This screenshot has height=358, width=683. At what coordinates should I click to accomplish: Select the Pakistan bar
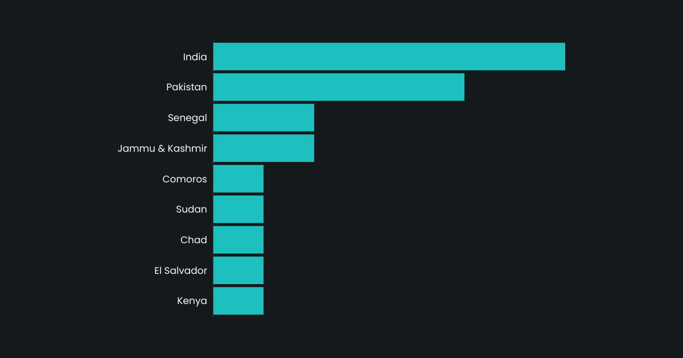coord(339,87)
